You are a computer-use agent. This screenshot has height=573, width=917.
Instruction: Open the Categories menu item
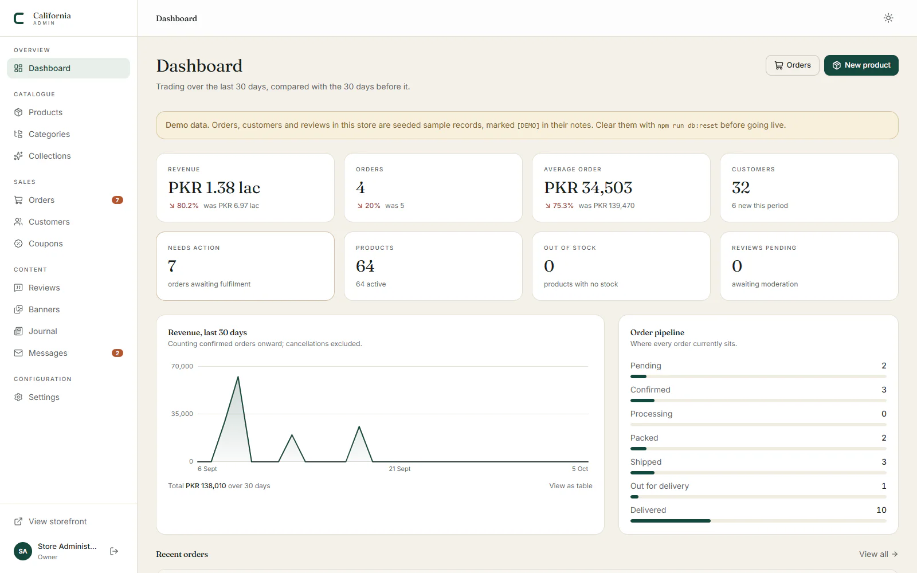click(x=68, y=134)
